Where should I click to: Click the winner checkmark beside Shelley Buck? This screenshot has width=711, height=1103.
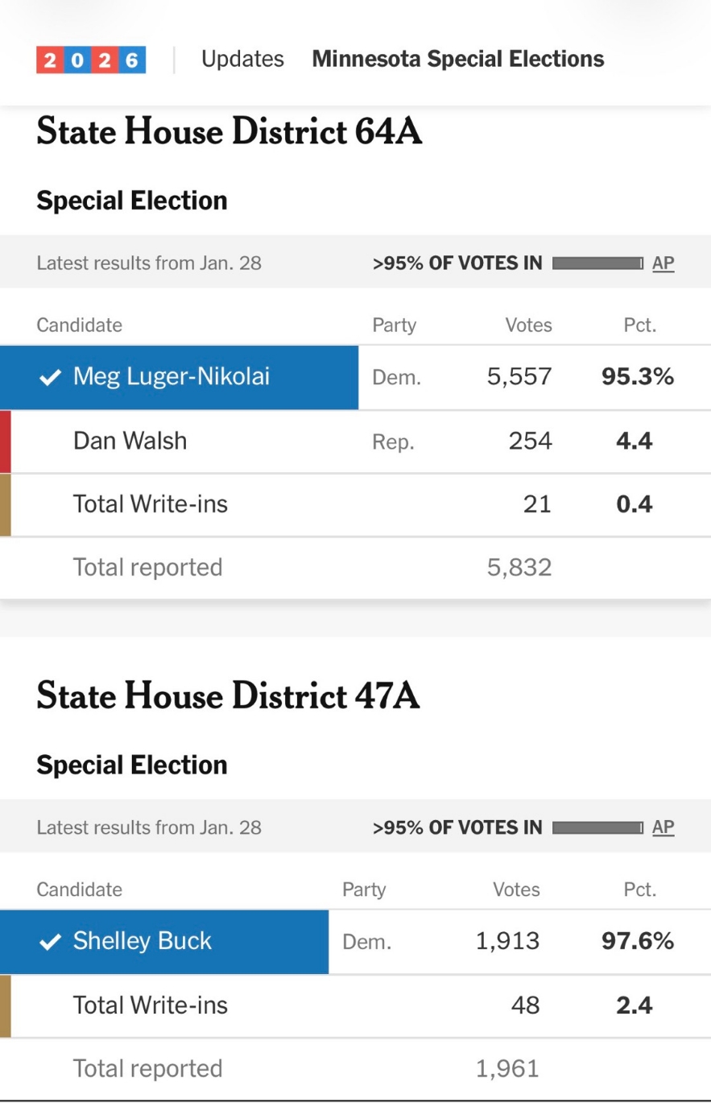point(50,941)
